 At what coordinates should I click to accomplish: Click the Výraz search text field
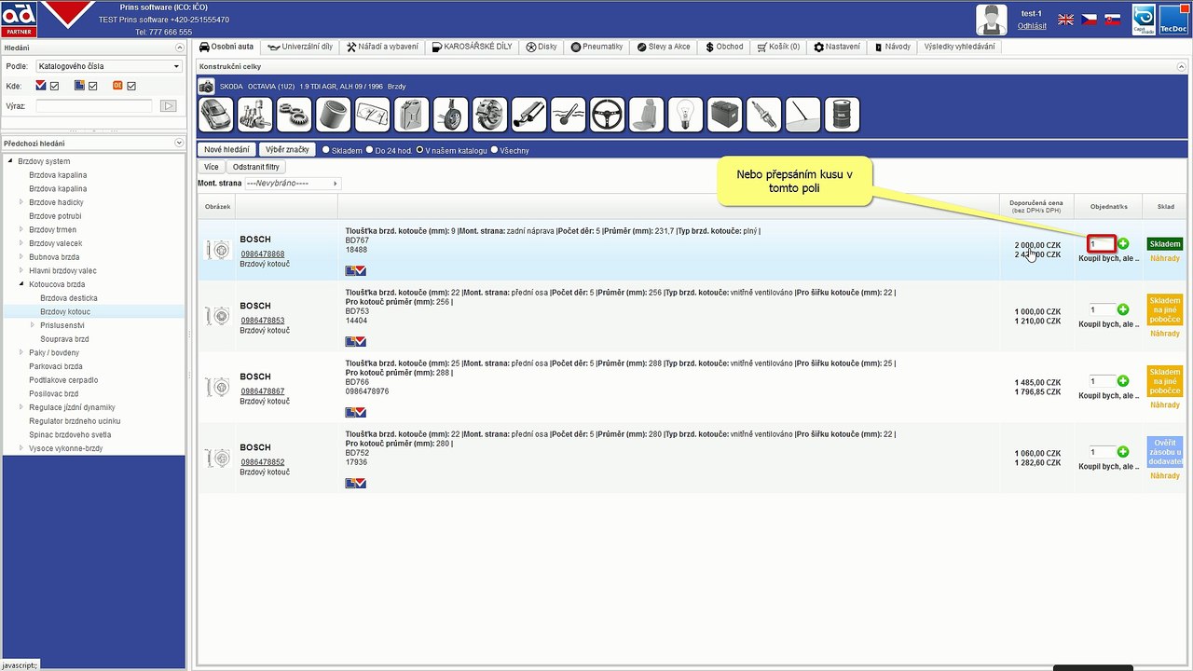[94, 106]
